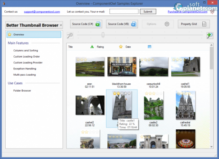
Task: Select the castle1 tower thumbnail
Action: point(122,105)
